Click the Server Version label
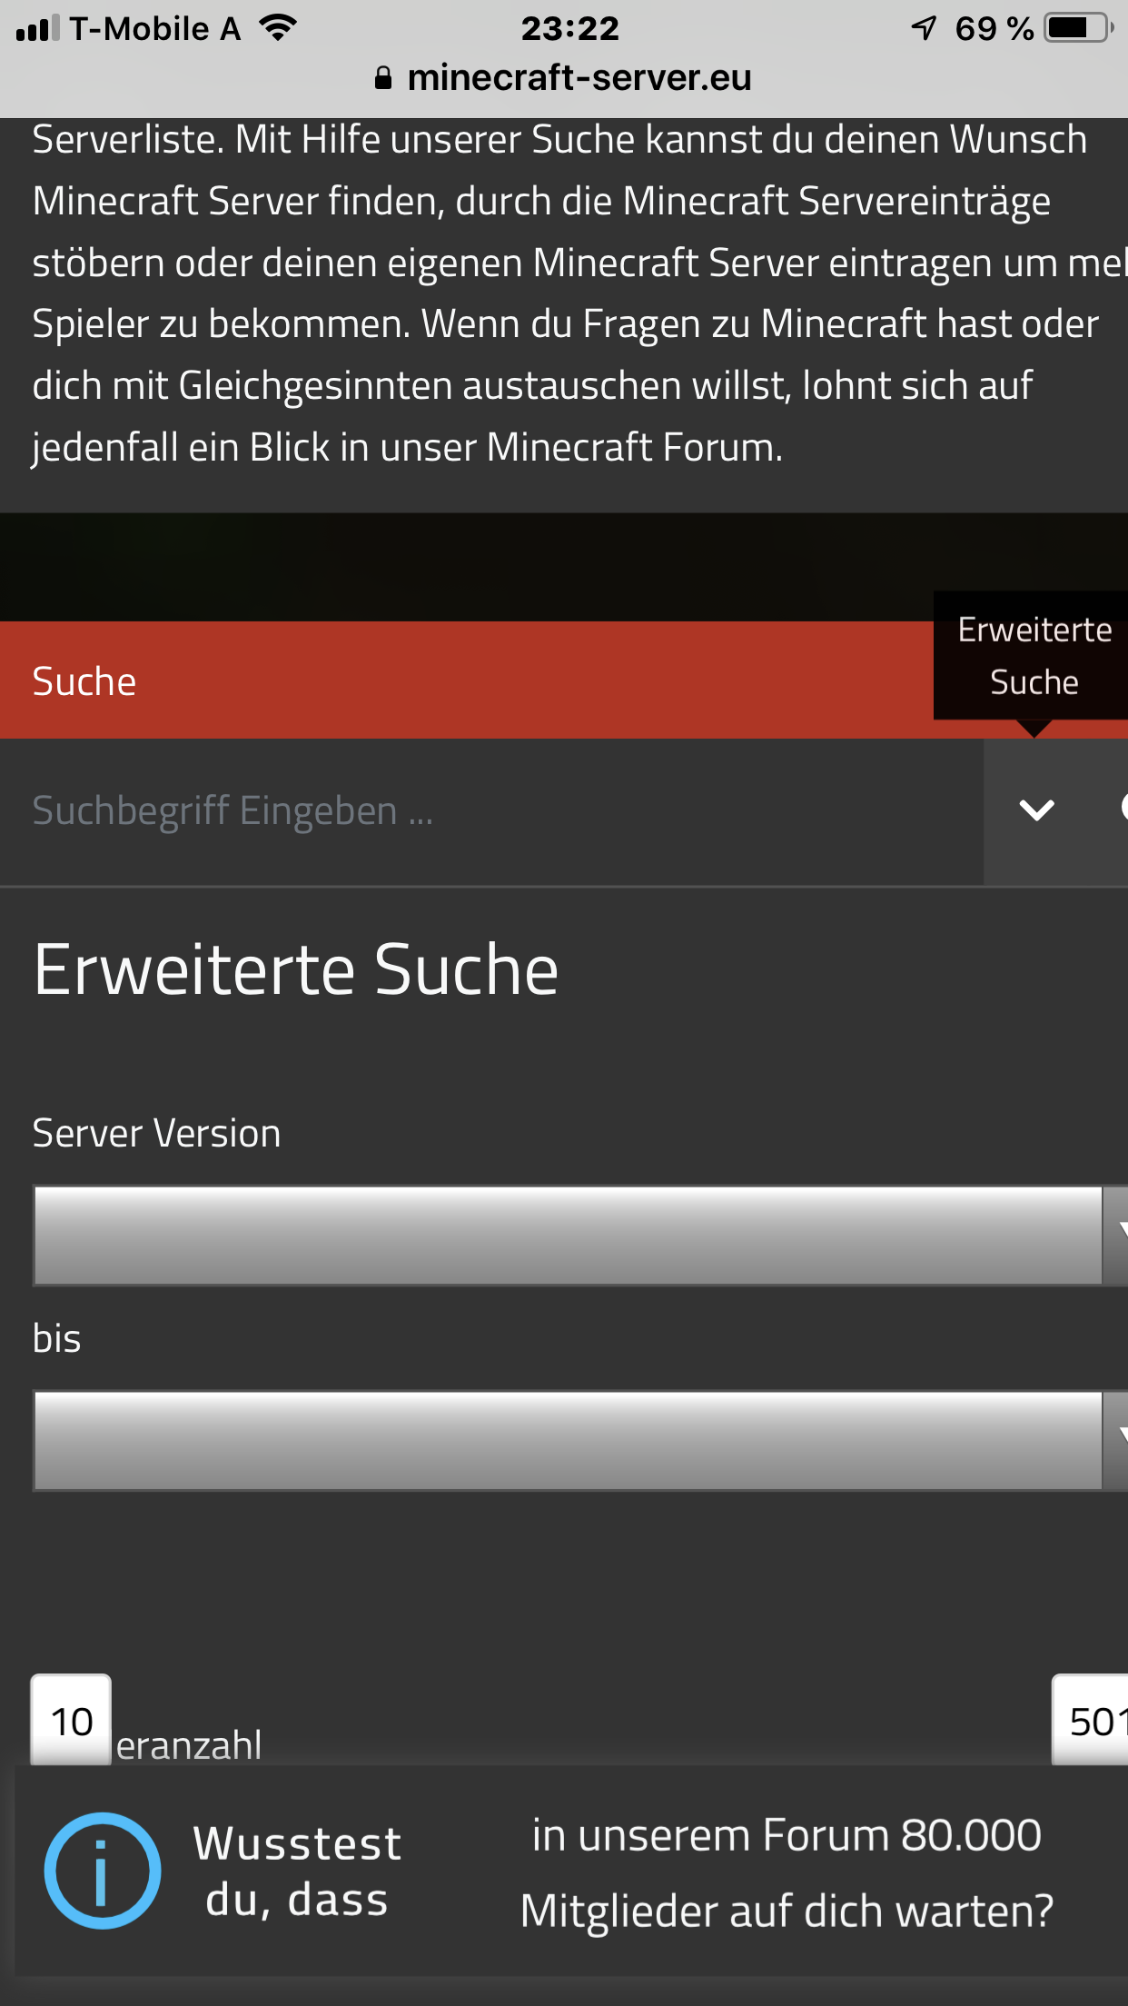The width and height of the screenshot is (1128, 2006). 156,1133
